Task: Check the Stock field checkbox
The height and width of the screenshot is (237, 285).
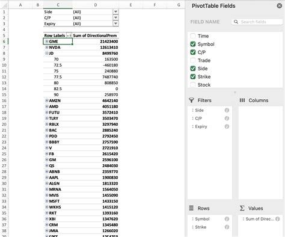Action: pyautogui.click(x=193, y=85)
